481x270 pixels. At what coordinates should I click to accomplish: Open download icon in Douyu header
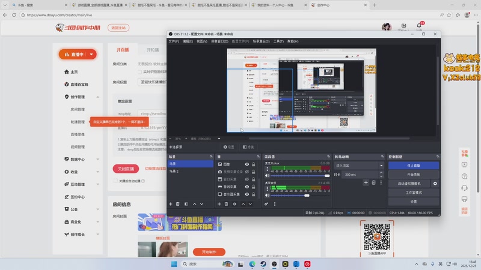coord(403,25)
